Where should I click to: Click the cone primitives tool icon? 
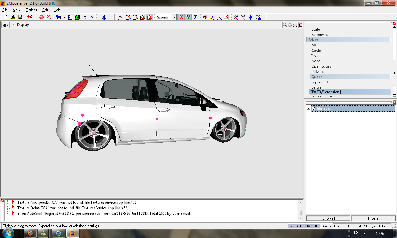pyautogui.click(x=104, y=17)
